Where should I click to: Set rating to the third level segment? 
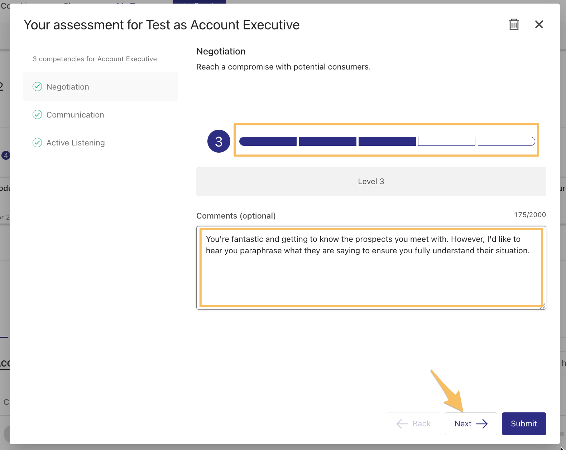[x=387, y=142]
